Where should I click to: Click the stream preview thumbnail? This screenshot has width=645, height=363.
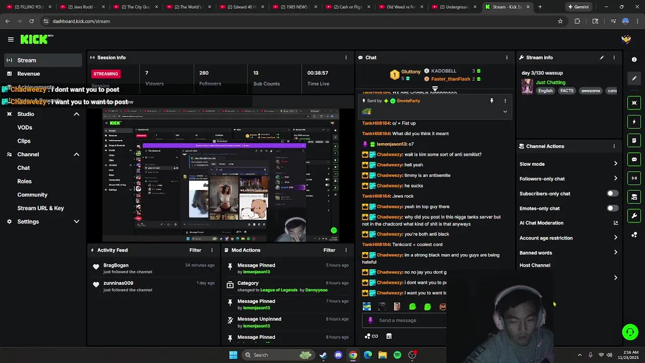click(x=221, y=175)
